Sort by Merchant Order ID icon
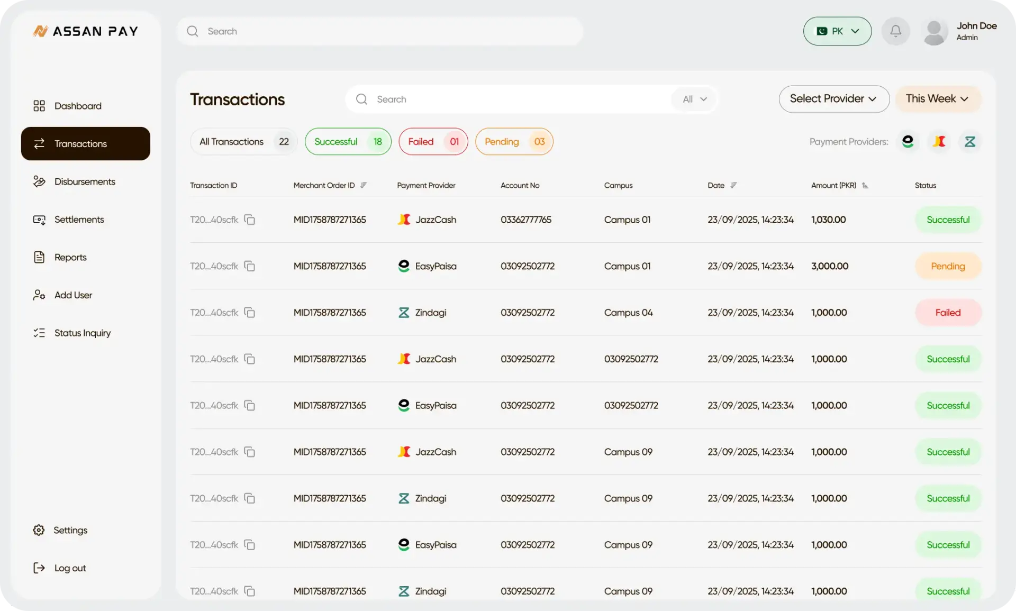This screenshot has width=1016, height=611. (x=364, y=185)
